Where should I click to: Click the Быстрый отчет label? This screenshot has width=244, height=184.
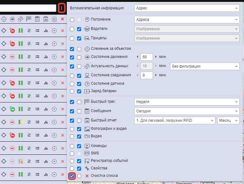point(104,120)
